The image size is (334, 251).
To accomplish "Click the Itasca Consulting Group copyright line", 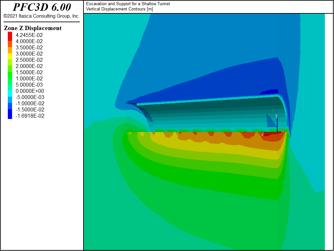I will (41, 16).
